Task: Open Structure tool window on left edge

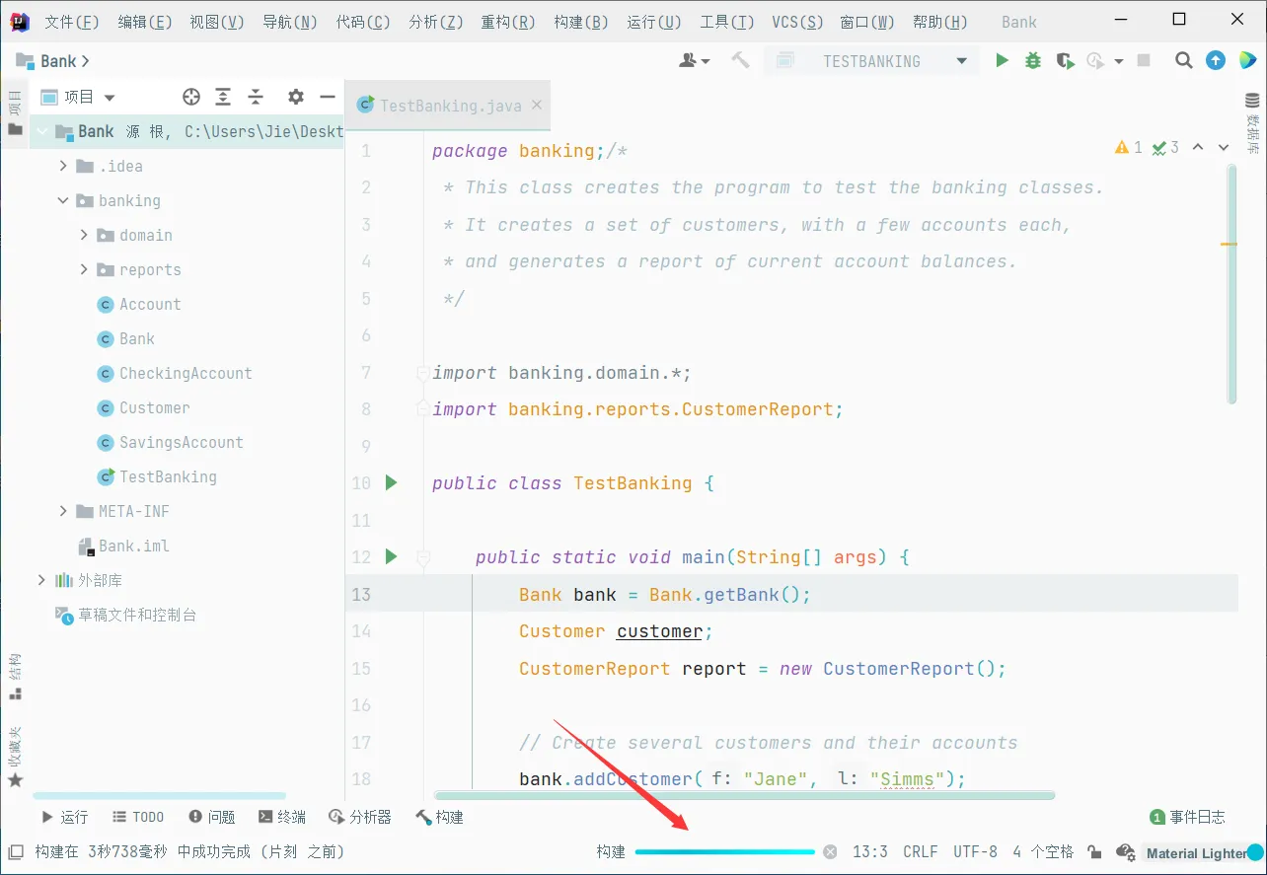Action: coord(15,676)
